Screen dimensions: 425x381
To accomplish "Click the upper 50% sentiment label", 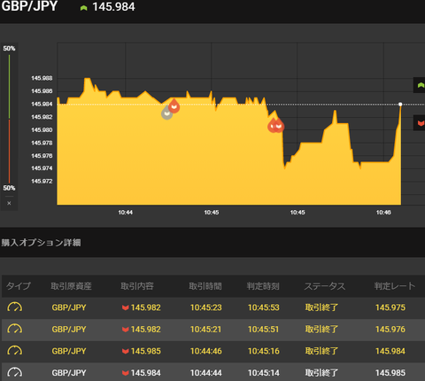I will tap(9, 49).
